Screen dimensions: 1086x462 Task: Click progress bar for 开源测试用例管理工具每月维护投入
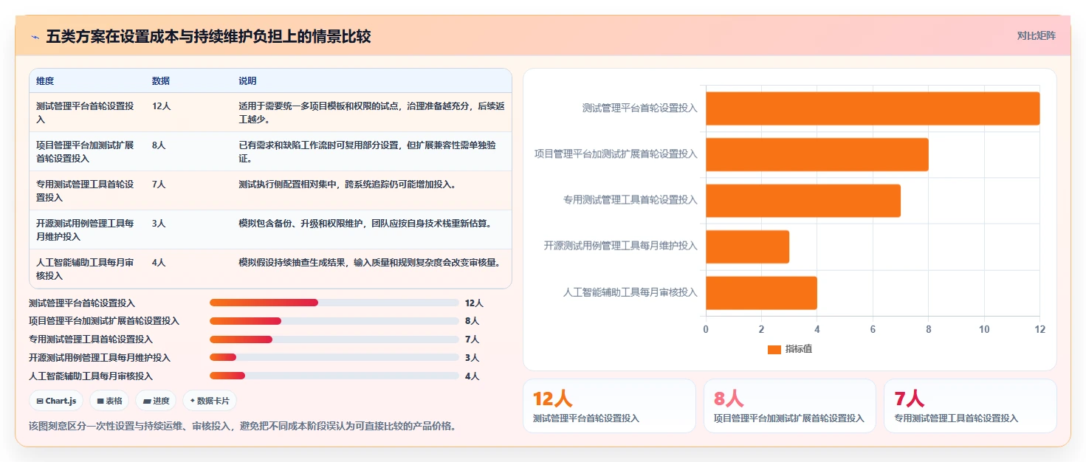[x=334, y=358]
